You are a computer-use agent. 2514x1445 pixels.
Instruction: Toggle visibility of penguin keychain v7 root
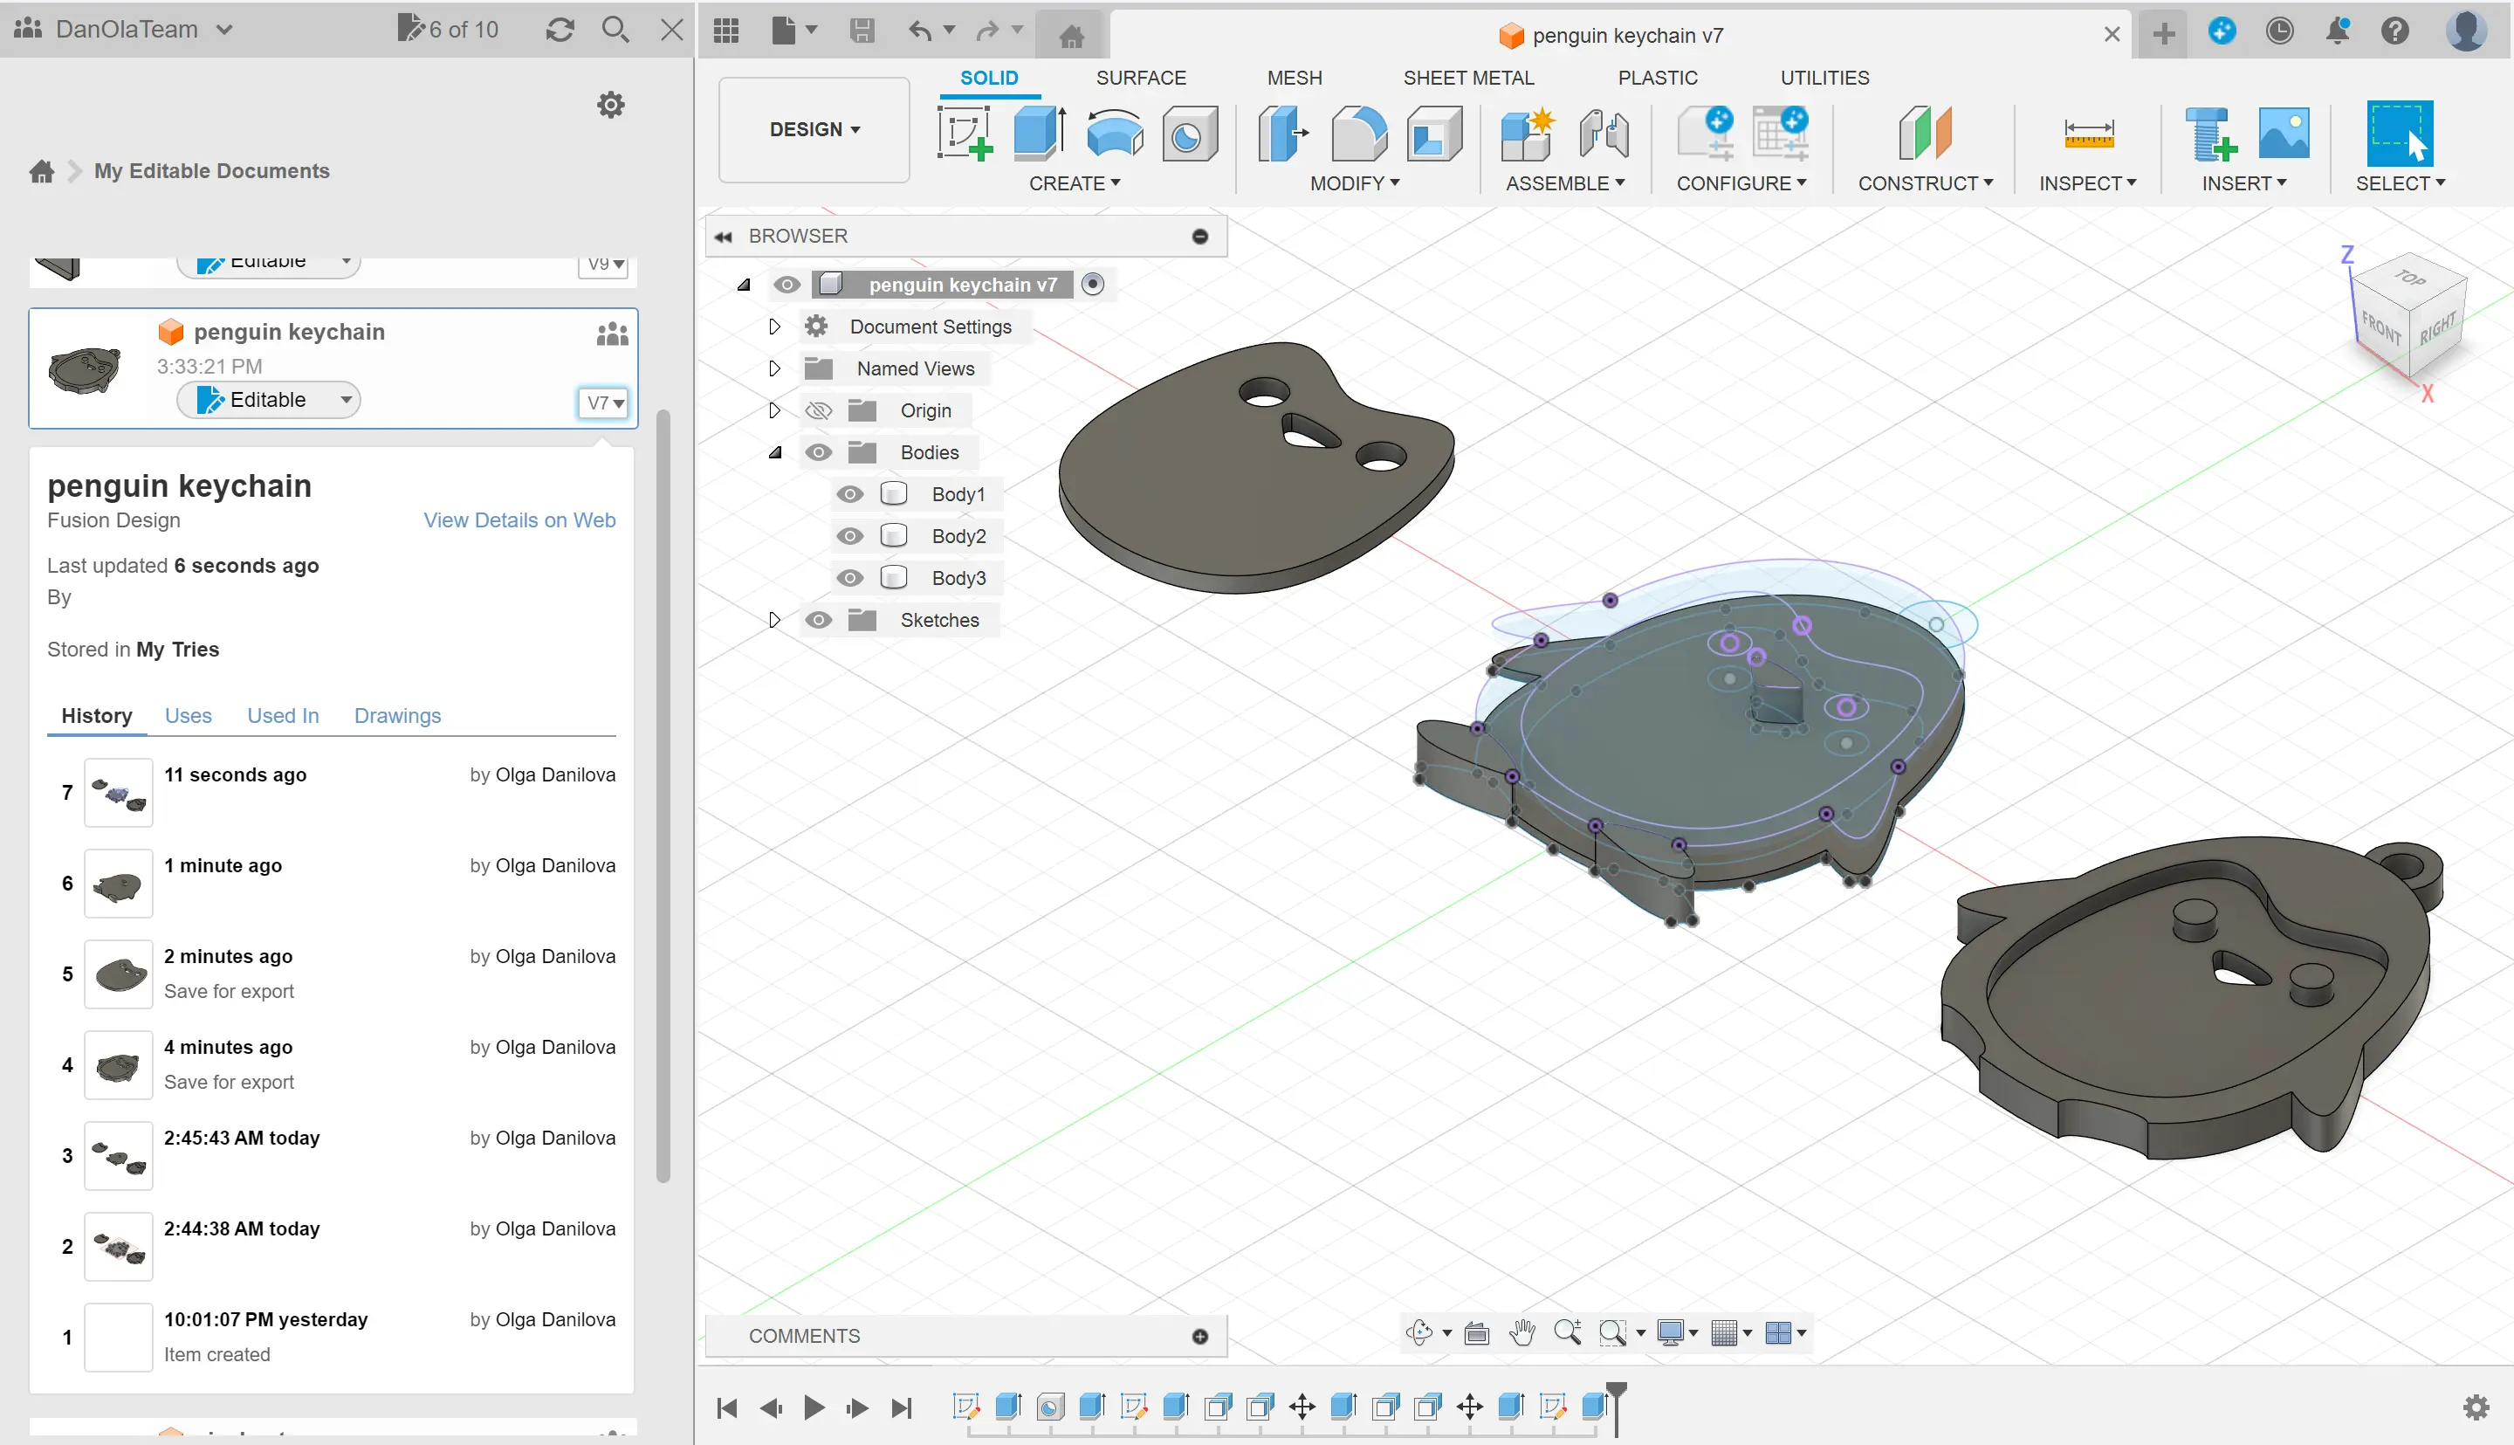786,285
